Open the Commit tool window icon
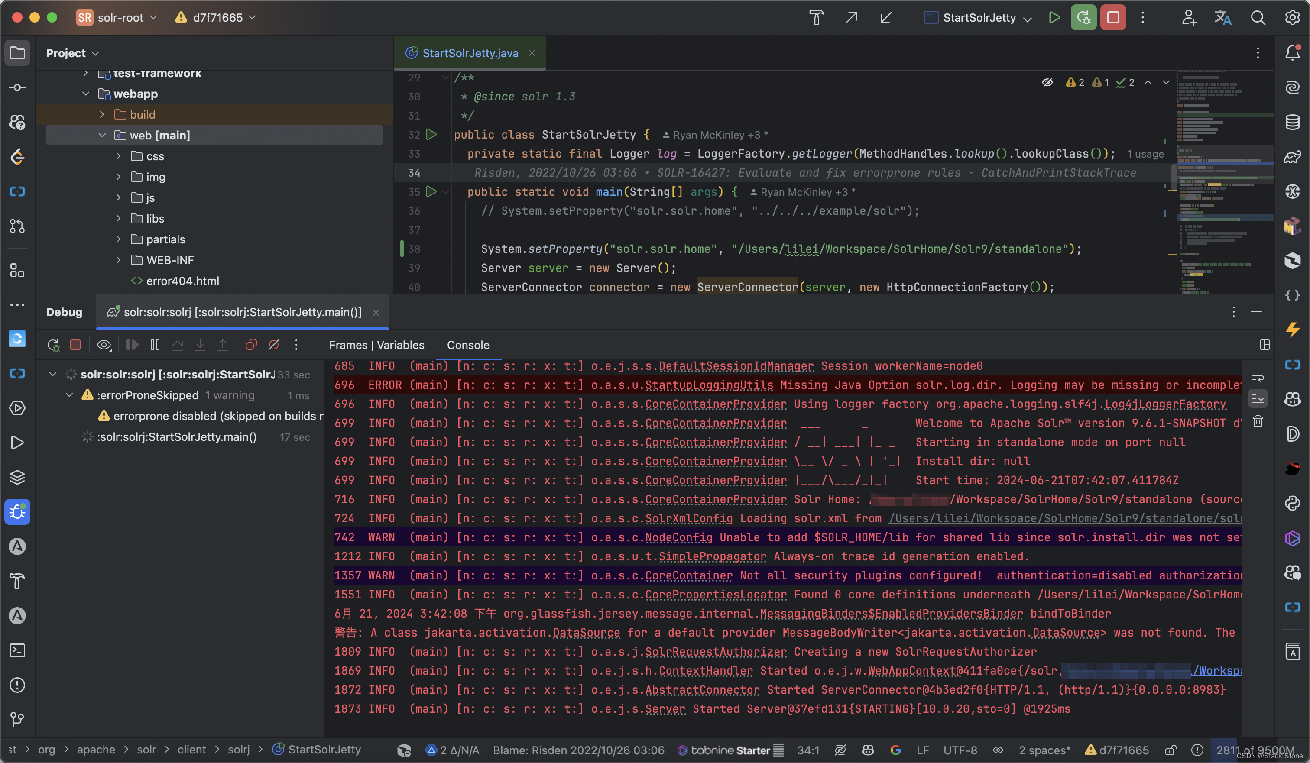1310x763 pixels. (17, 88)
